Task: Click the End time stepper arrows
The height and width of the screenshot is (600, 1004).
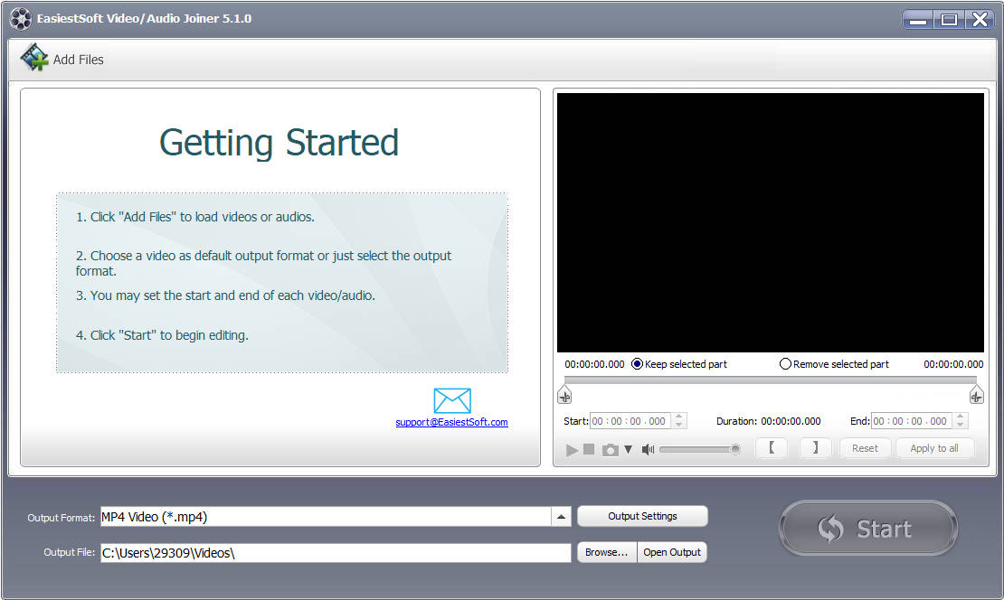Action: click(x=961, y=421)
